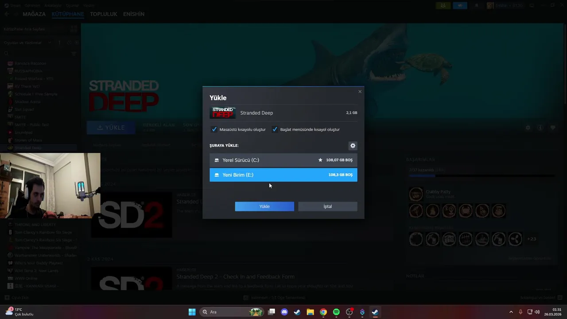Click library search magnifier icon
Image resolution: width=567 pixels, height=319 pixels.
coord(6,54)
